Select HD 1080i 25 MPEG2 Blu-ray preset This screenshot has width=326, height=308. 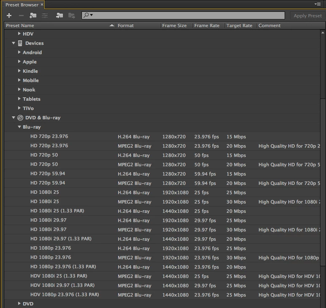(x=162, y=201)
